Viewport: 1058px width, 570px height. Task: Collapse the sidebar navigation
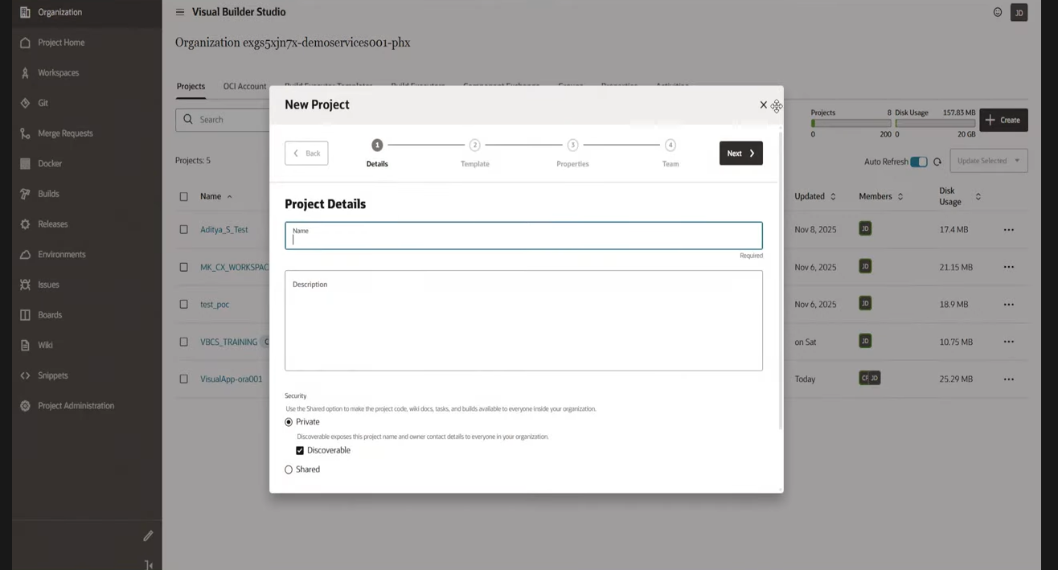point(148,564)
